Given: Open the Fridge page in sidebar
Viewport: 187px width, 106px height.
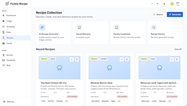Looking at the screenshot, I should pos(9,21).
